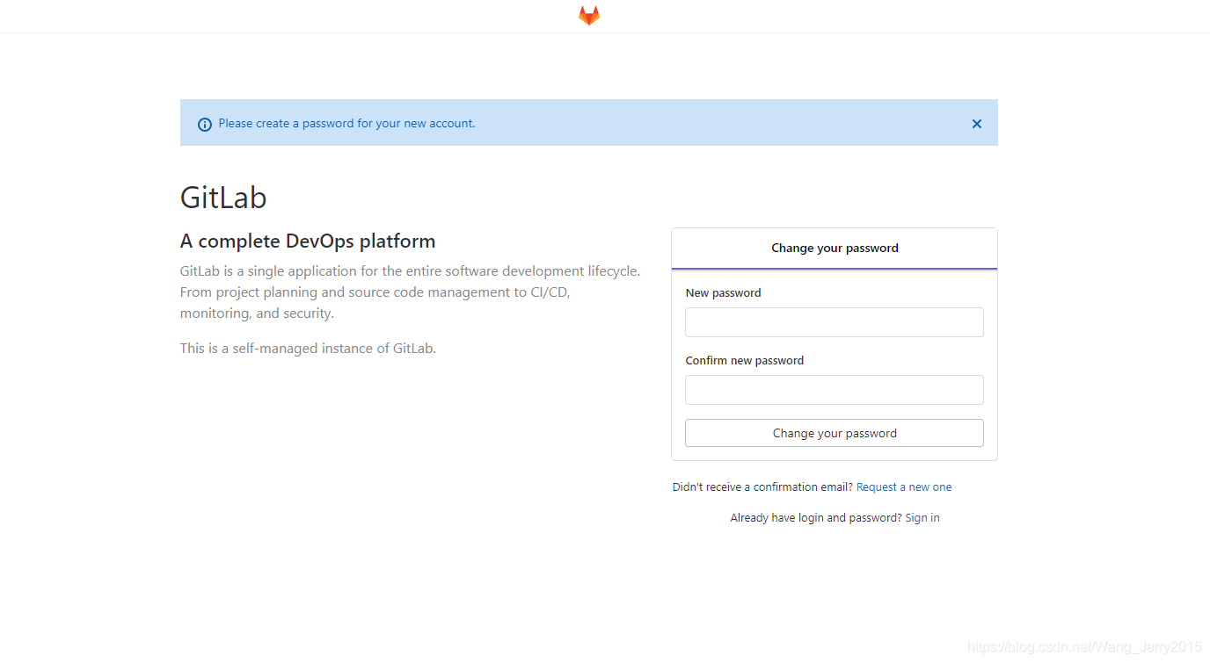This screenshot has width=1210, height=663.
Task: Click 'Already have login and password?' text
Action: point(816,518)
